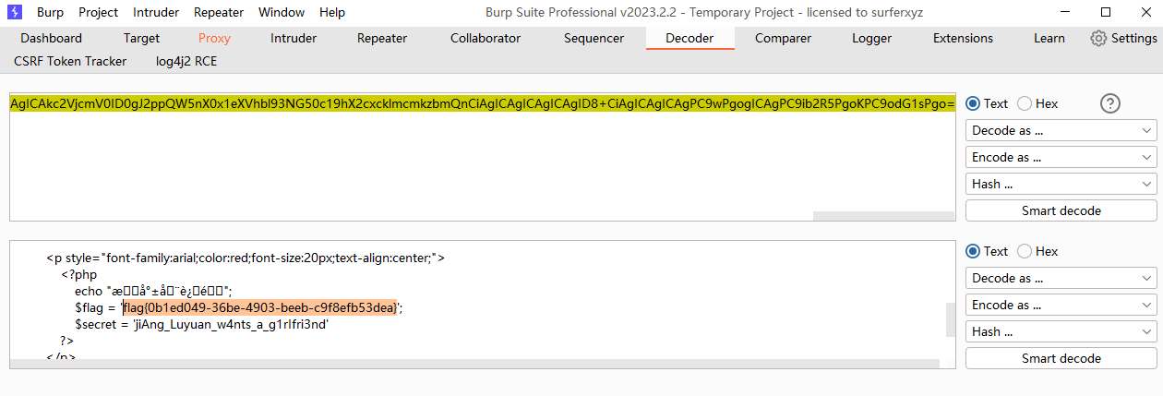Expand bottom panel 'Hash ...' dropdown
Viewport: 1163px width, 396px height.
pyautogui.click(x=1061, y=331)
